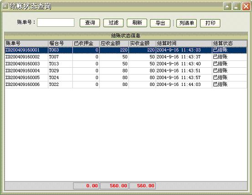Click the 应收金额 column header
The width and height of the screenshot is (252, 195).
[114, 43]
